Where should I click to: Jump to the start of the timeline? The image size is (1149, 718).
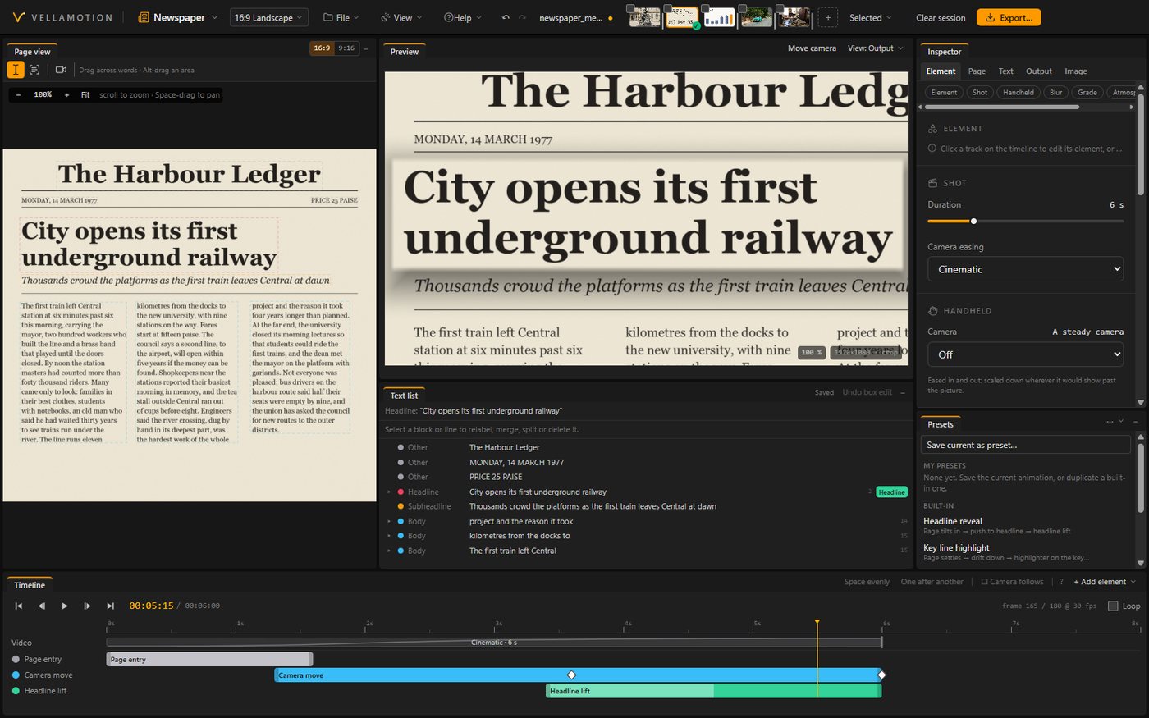click(18, 606)
